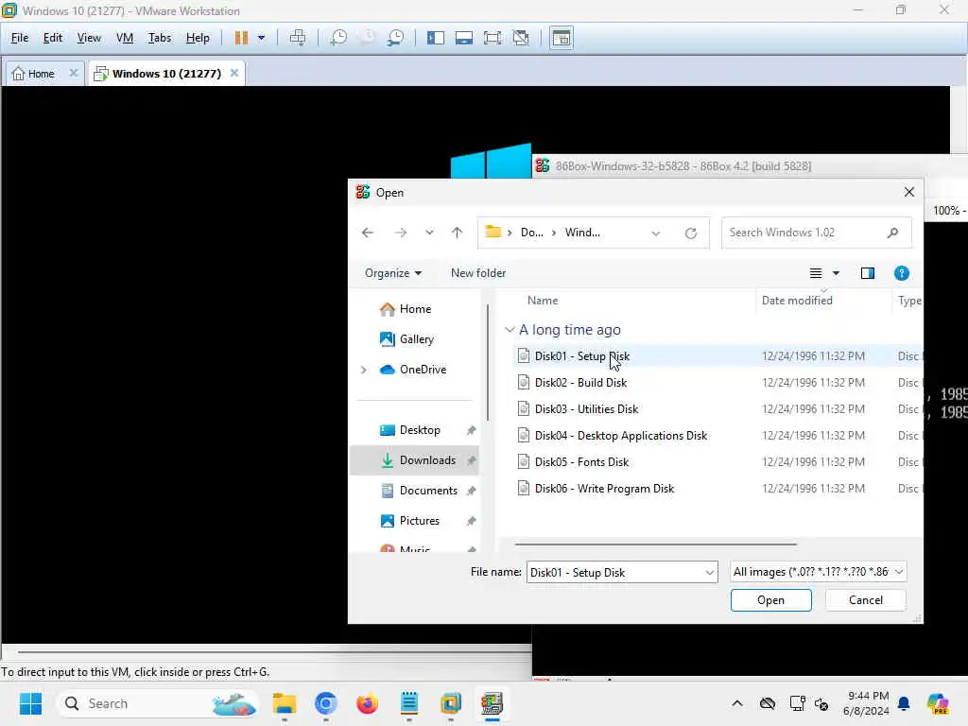The width and height of the screenshot is (968, 726).
Task: Open the VMware Tabs menu
Action: click(159, 38)
